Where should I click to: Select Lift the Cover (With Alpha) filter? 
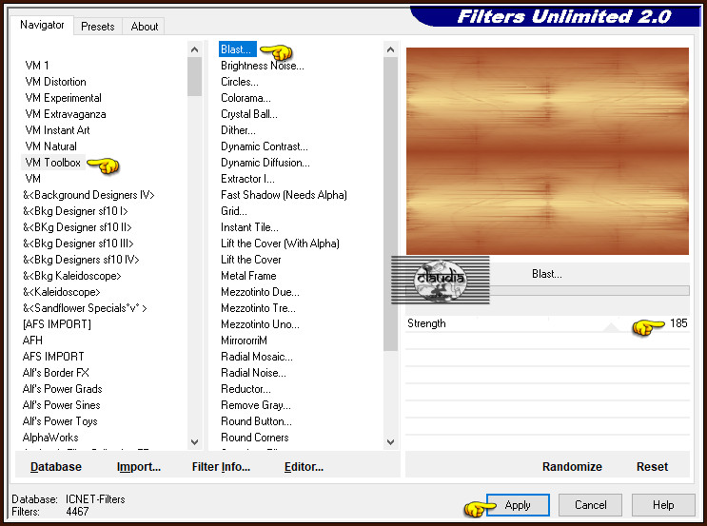tap(280, 244)
